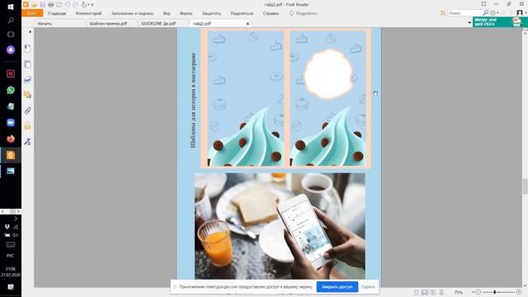528x297 pixels.
Task: Click the user account avatar icon
Action: click(520, 13)
